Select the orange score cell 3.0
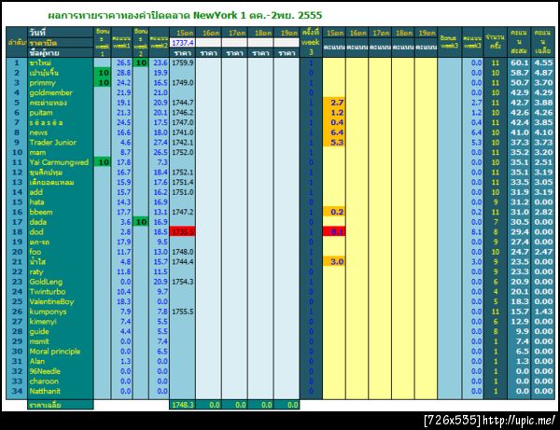 (x=334, y=261)
